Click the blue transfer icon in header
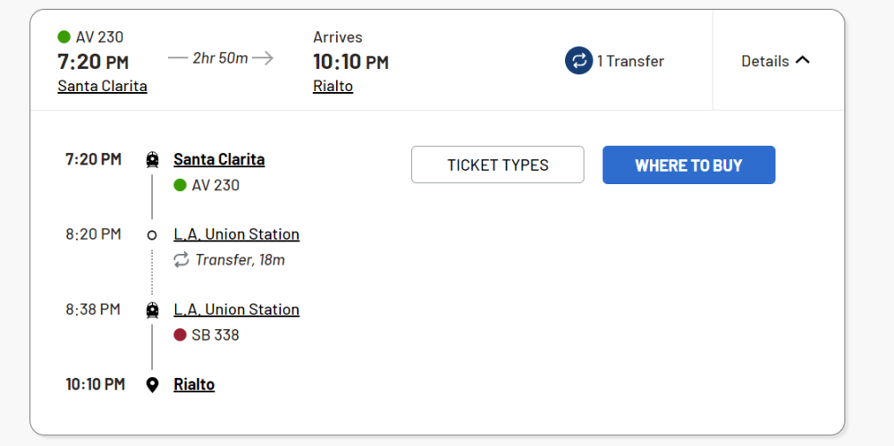The width and height of the screenshot is (894, 446). point(578,61)
